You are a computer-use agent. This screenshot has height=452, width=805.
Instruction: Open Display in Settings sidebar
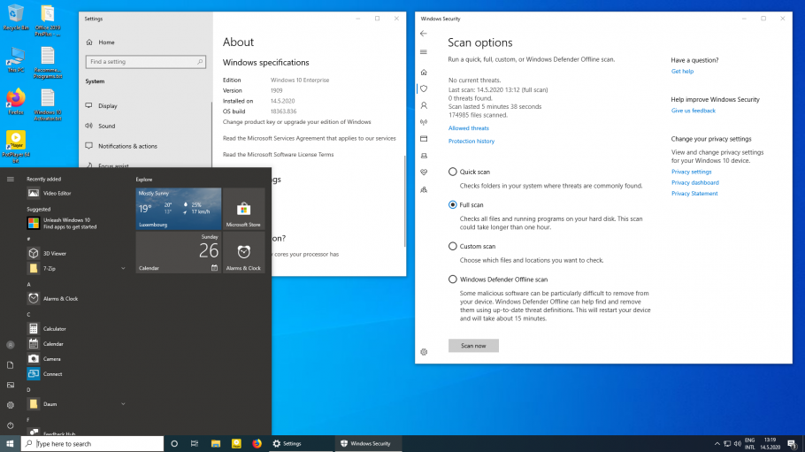(x=107, y=106)
